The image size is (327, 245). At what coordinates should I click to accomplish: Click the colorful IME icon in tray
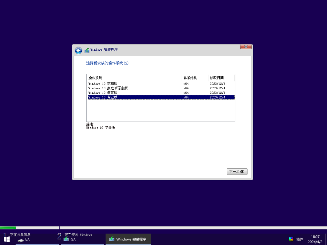291,239
